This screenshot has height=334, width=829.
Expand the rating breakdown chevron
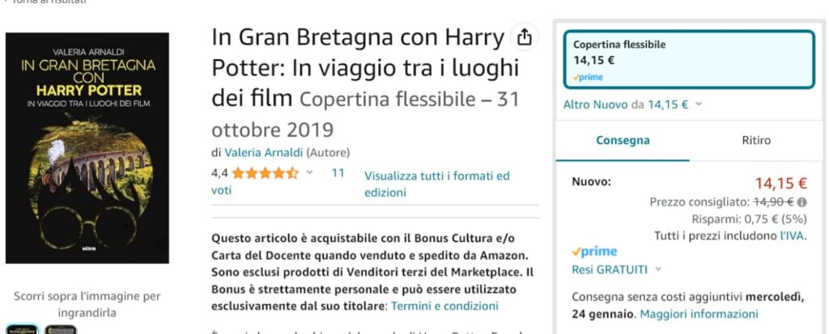(x=310, y=172)
